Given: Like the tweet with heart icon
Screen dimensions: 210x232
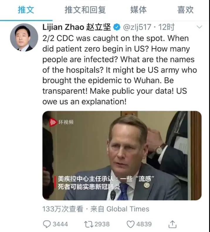Looking at the screenshot, I should [131, 224].
